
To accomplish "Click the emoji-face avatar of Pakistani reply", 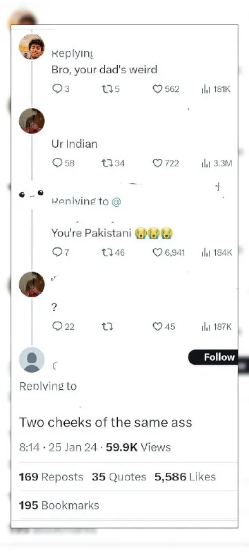I will click(x=32, y=194).
